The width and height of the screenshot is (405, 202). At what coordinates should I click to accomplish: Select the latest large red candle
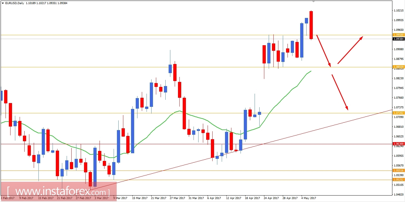[311, 25]
